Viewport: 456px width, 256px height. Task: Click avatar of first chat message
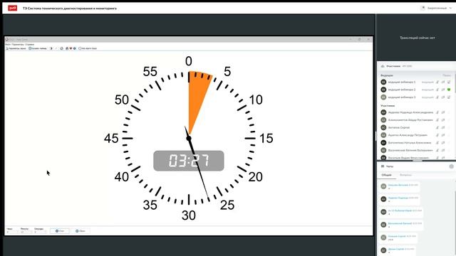383,186
